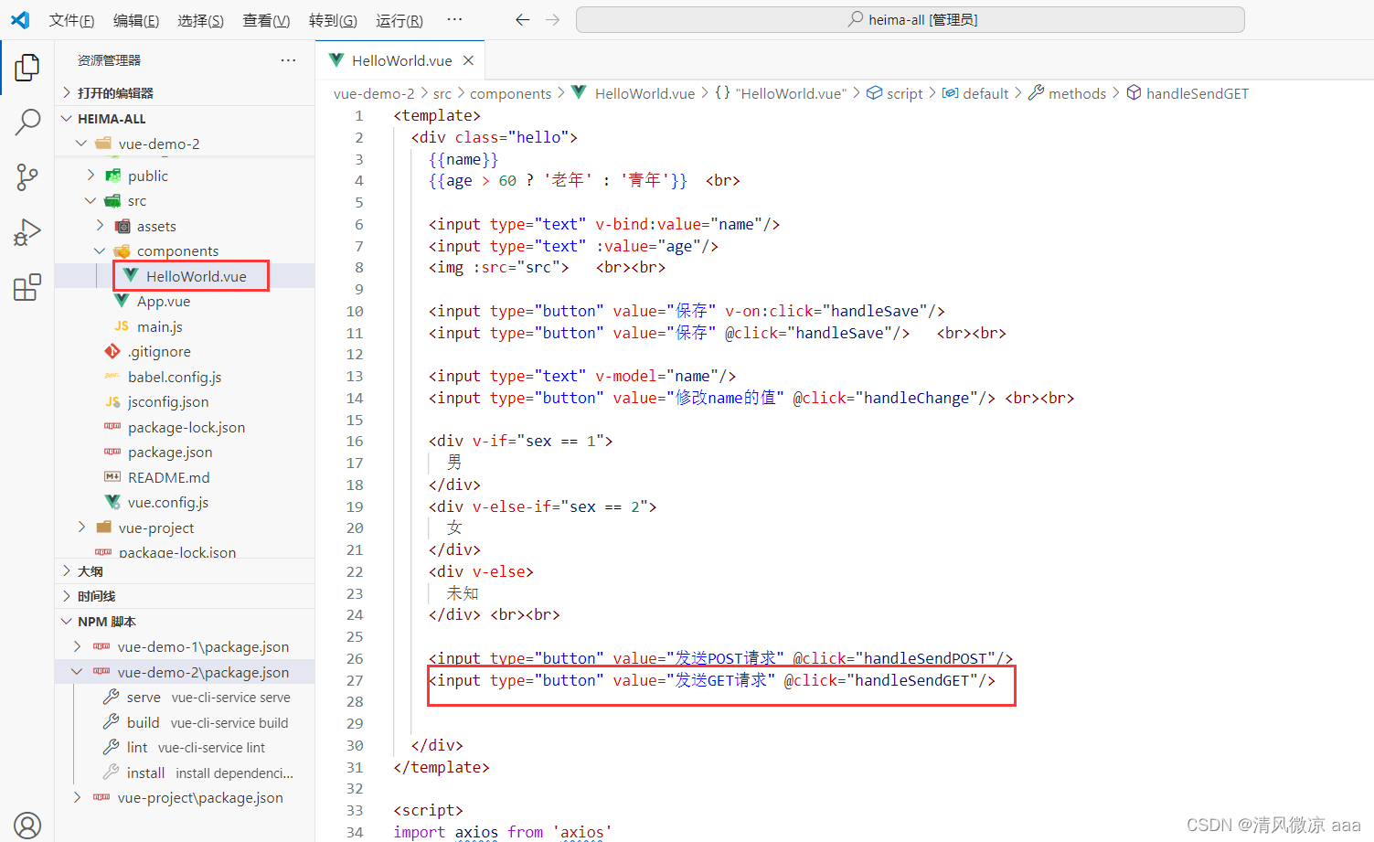This screenshot has height=842, width=1374.
Task: Click the 'axios' import on line 34
Action: (581, 832)
